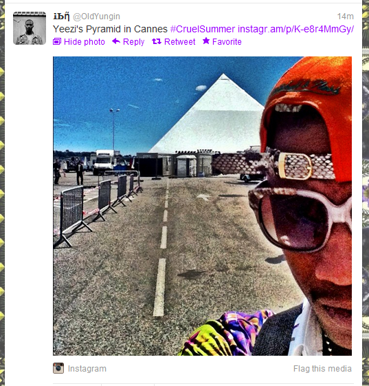
Task: Open the @OldYungin handle
Action: [97, 17]
